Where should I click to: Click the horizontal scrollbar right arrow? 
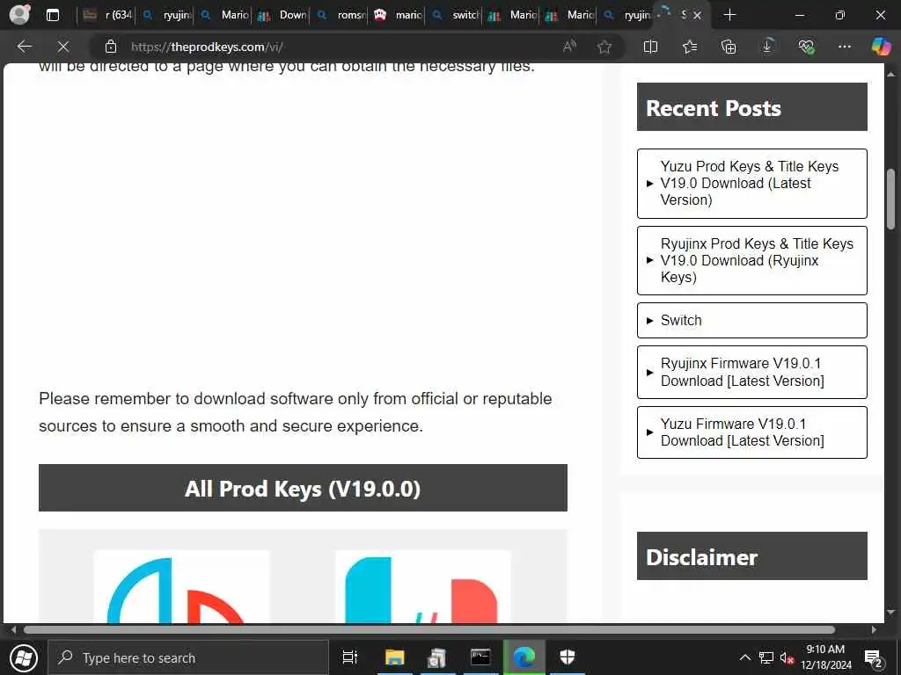click(x=874, y=629)
